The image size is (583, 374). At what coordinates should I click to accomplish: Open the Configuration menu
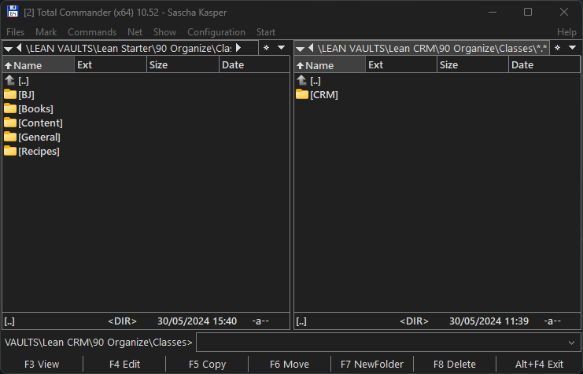pos(216,32)
